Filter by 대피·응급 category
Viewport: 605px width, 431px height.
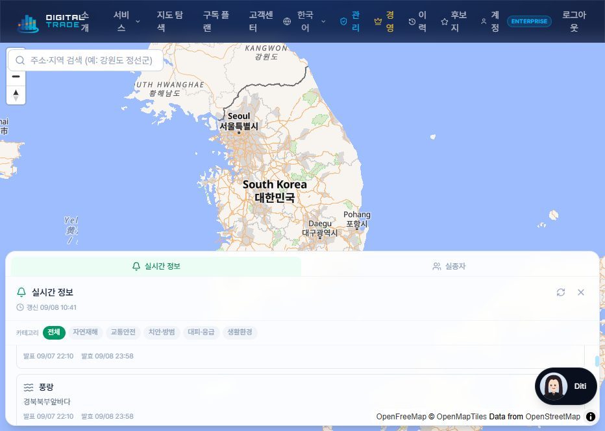[201, 332]
